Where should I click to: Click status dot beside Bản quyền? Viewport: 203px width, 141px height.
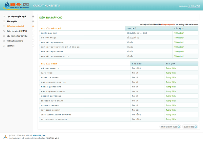pos(33,21)
